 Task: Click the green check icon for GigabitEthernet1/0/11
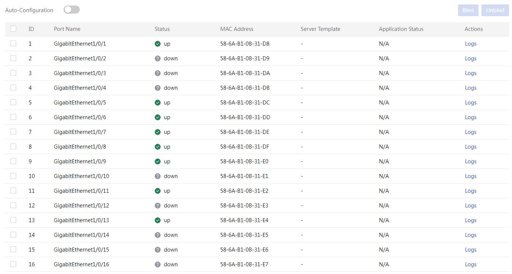158,191
